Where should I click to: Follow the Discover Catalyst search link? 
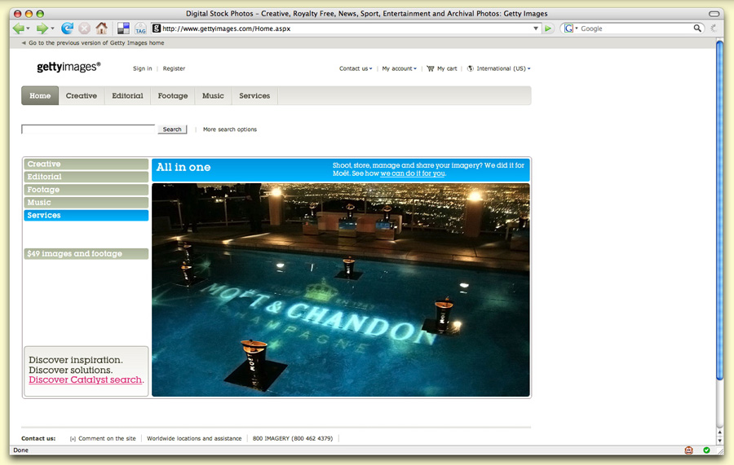pyautogui.click(x=86, y=380)
